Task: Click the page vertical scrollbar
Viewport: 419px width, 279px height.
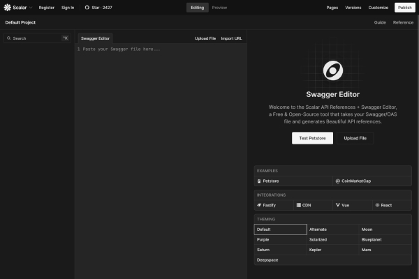Action: tap(418, 147)
